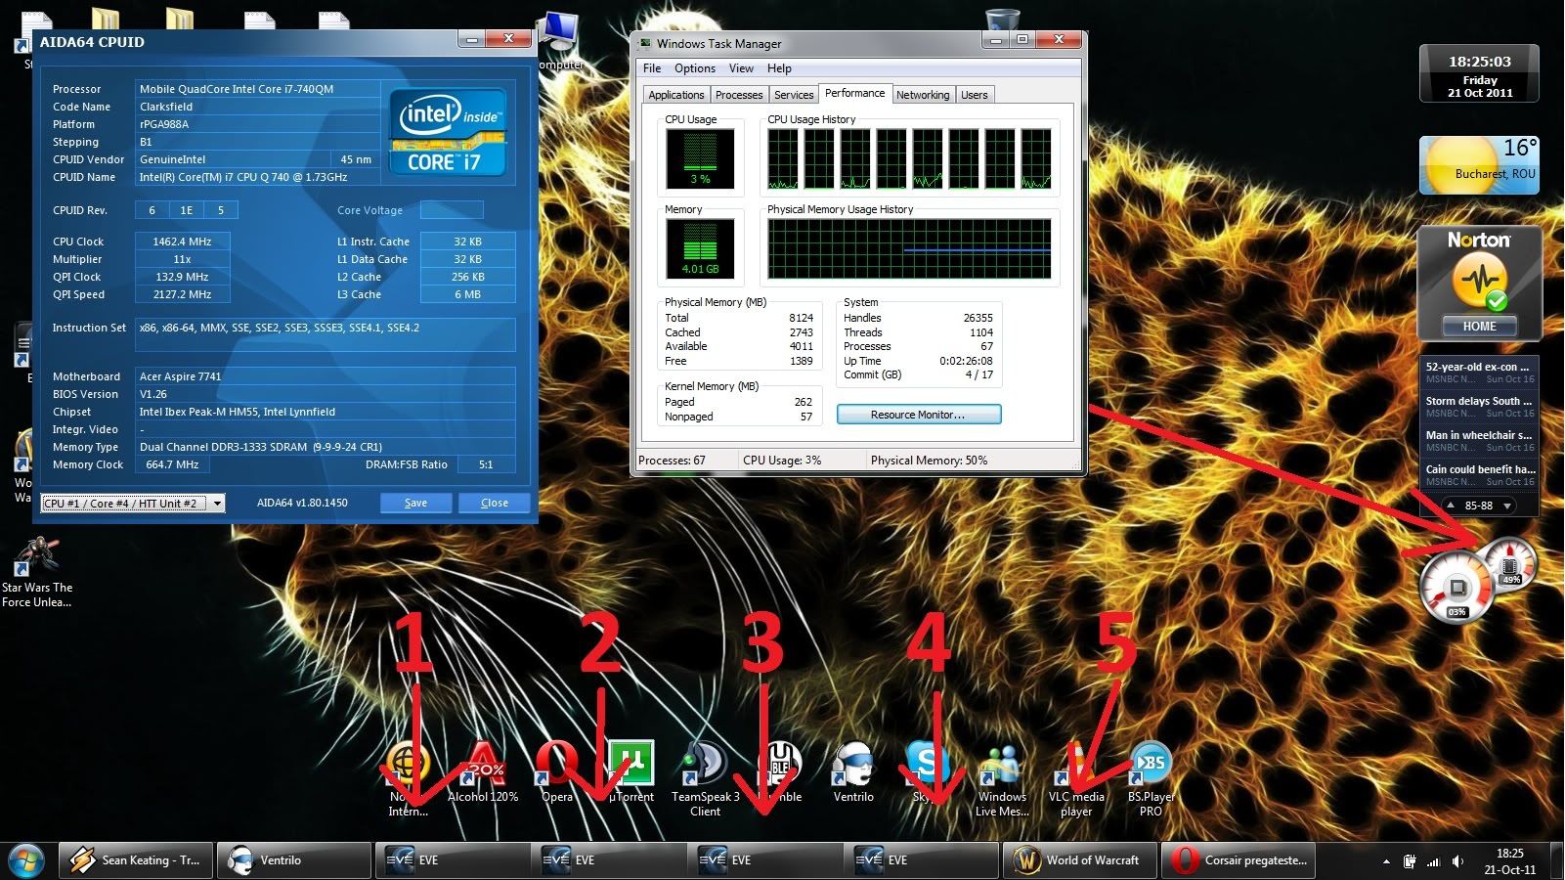Open the File menu in Task Manager

652,68
